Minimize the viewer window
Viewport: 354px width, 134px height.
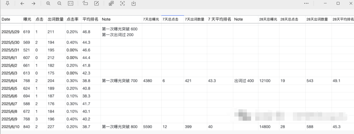(325, 3)
